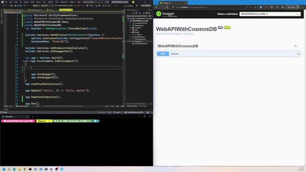Open Windows taskbar Search

(x=9, y=169)
